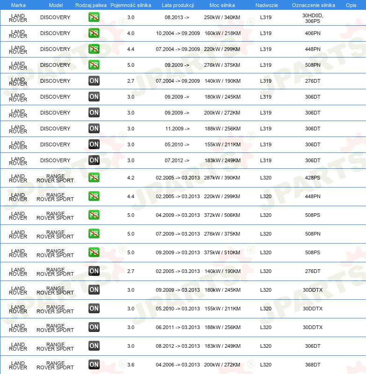Click diesel icon in Range Rover Sport 211KM row

(94, 309)
